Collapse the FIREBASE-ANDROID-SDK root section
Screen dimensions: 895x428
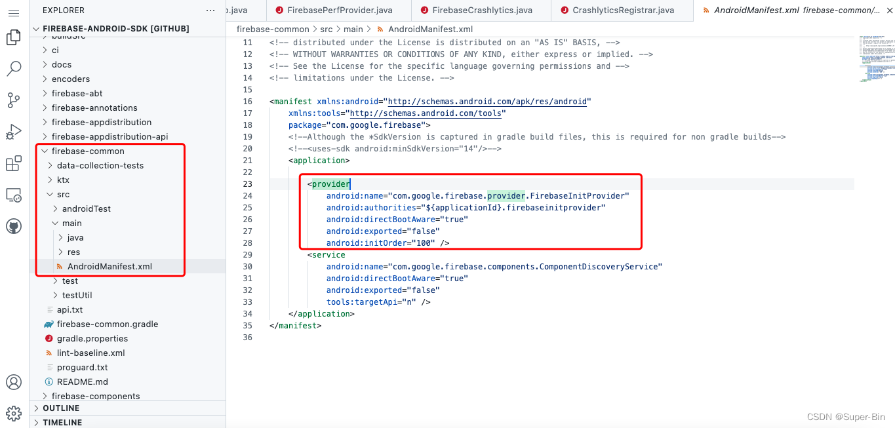pyautogui.click(x=128, y=29)
